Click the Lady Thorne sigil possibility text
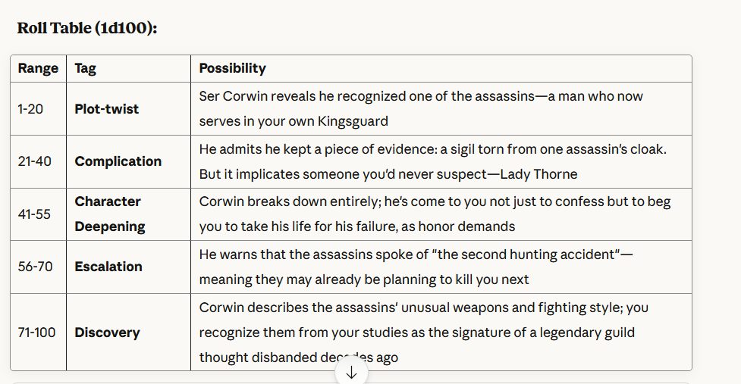 pyautogui.click(x=432, y=161)
